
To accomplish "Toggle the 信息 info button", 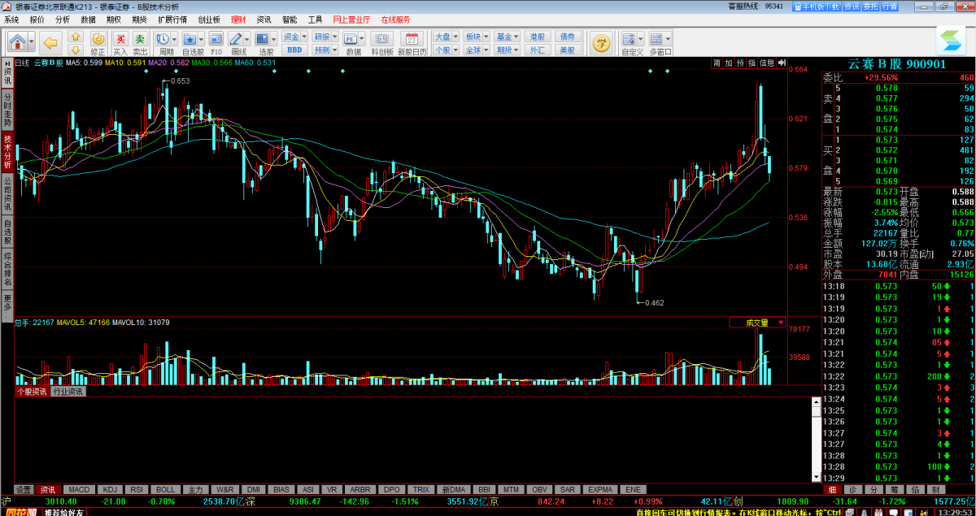I will coord(767,63).
